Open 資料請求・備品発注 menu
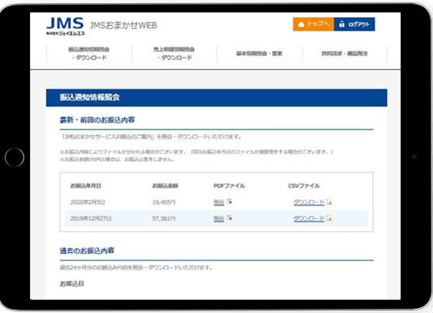Screen dimensions: 433x313 [344, 53]
